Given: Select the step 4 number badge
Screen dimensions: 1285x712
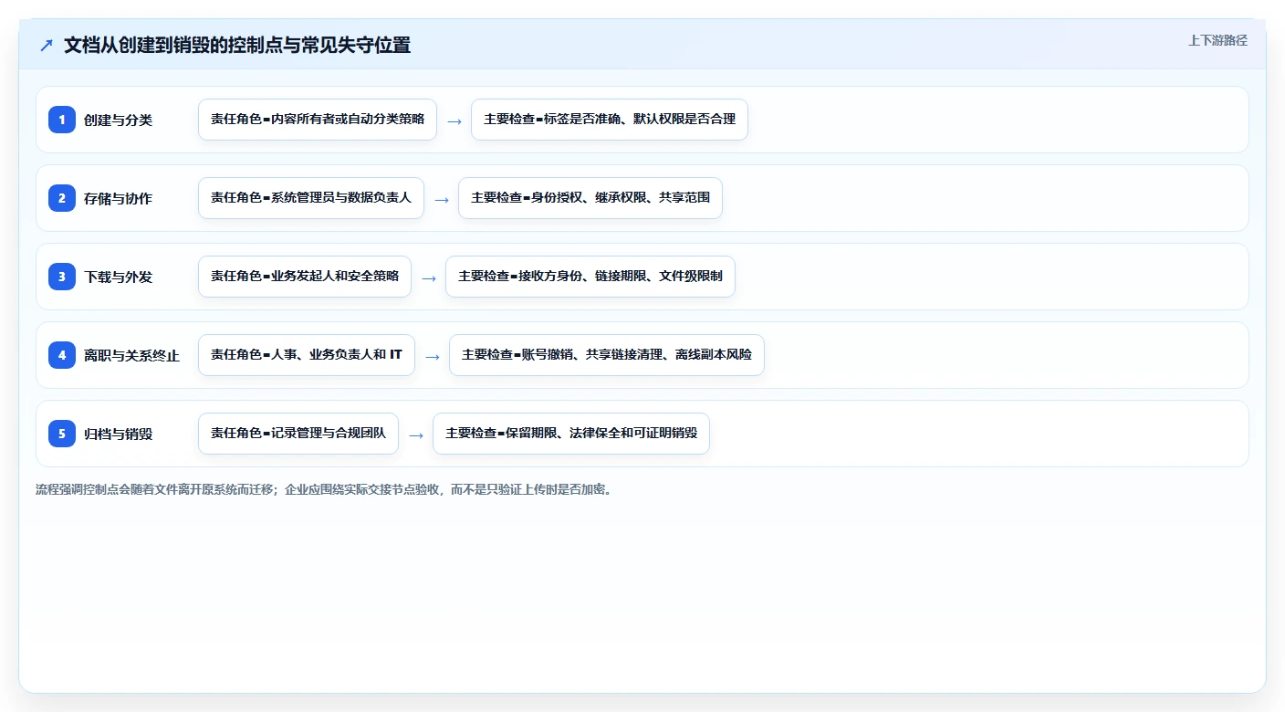Looking at the screenshot, I should 62,355.
